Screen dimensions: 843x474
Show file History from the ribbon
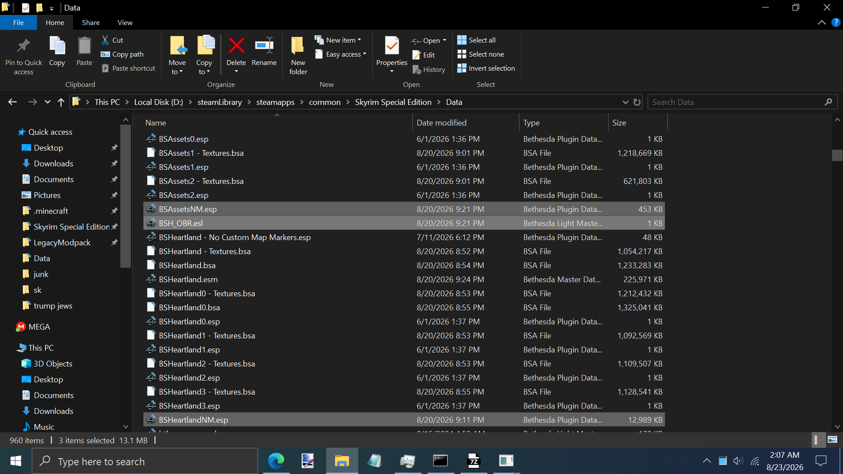pyautogui.click(x=429, y=69)
